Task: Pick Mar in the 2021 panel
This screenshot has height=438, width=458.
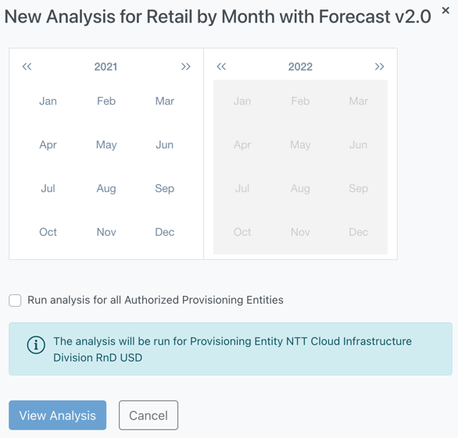Action: click(x=164, y=101)
